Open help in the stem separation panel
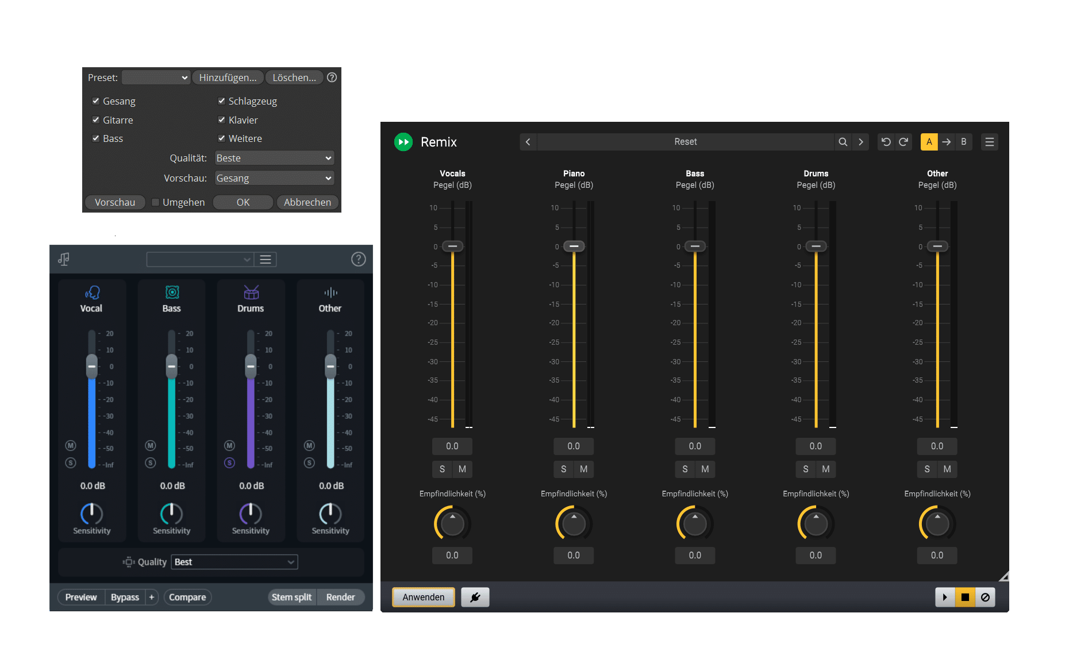 359,260
